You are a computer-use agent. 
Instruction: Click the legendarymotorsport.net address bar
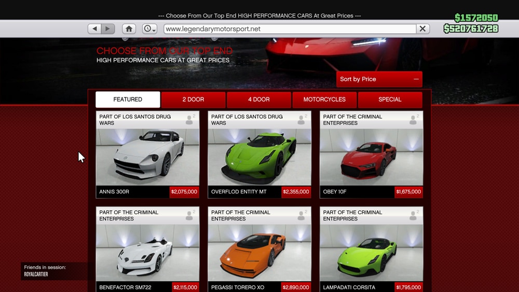point(290,29)
